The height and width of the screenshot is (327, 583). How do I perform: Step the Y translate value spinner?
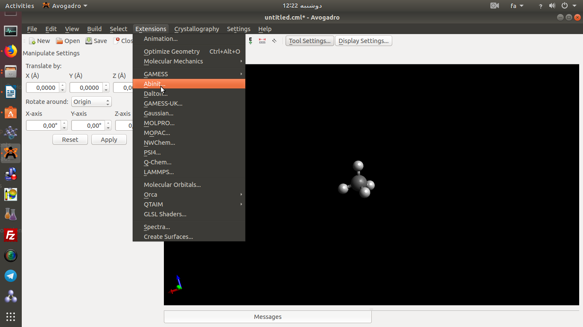pyautogui.click(x=106, y=88)
